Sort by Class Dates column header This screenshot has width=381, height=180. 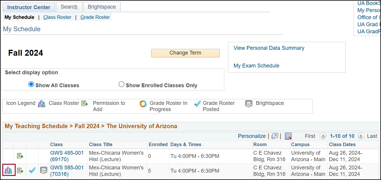(342, 145)
